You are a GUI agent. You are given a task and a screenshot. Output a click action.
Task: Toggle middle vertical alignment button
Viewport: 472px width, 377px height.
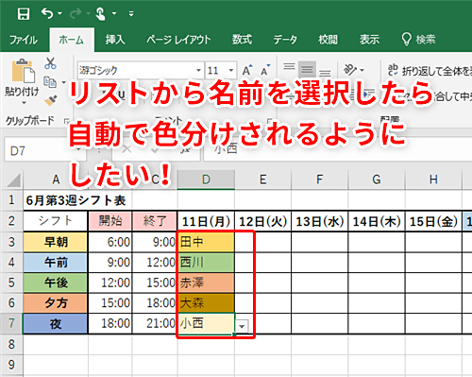tap(307, 69)
